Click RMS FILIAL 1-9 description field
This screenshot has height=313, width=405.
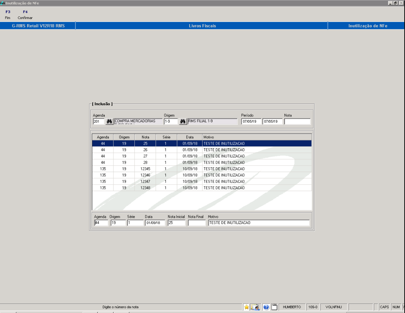pos(212,122)
